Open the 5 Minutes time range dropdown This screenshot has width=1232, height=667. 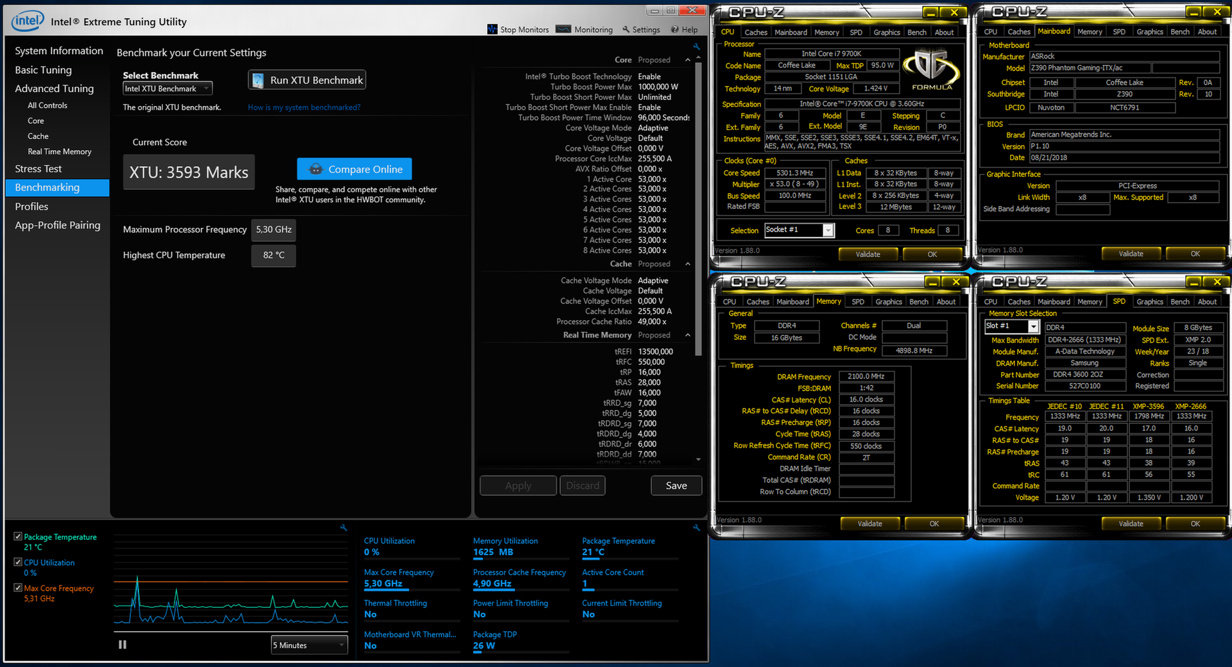pyautogui.click(x=309, y=645)
